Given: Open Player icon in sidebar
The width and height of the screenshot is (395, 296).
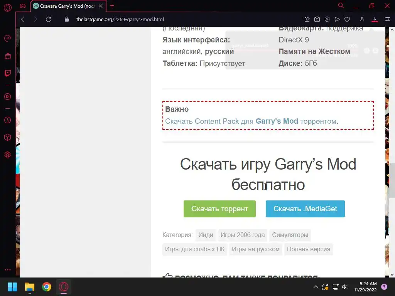Looking at the screenshot, I should [x=8, y=97].
